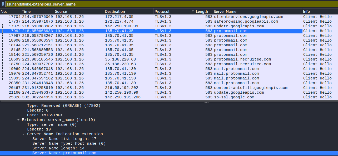
Task: Click the Length column header
Action: tap(204, 12)
